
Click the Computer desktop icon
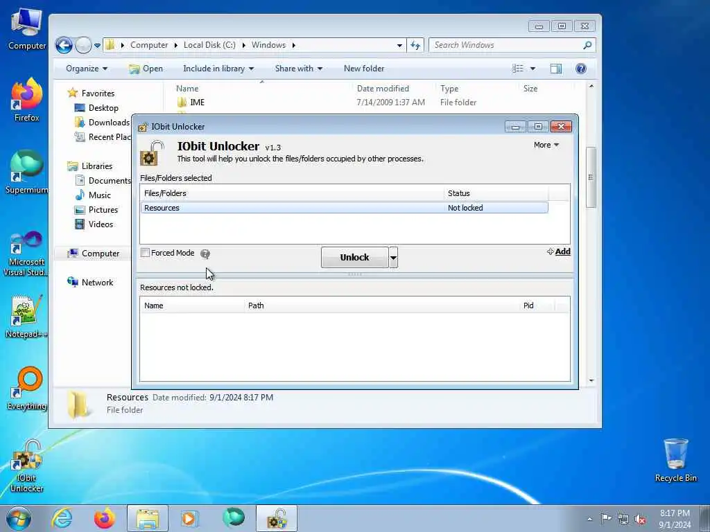27,28
